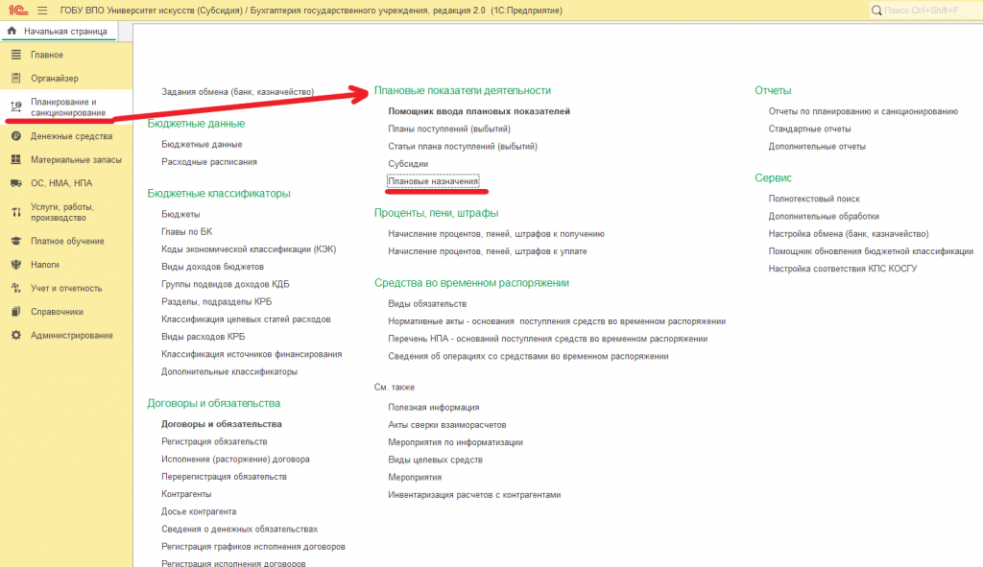Click the Услуги, работы, производство icon
This screenshot has width=983, height=567.
tap(16, 212)
